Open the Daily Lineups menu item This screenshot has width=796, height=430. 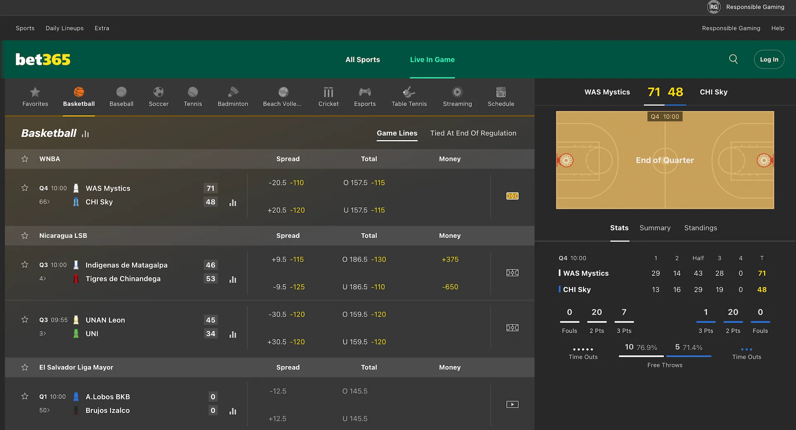tap(65, 28)
